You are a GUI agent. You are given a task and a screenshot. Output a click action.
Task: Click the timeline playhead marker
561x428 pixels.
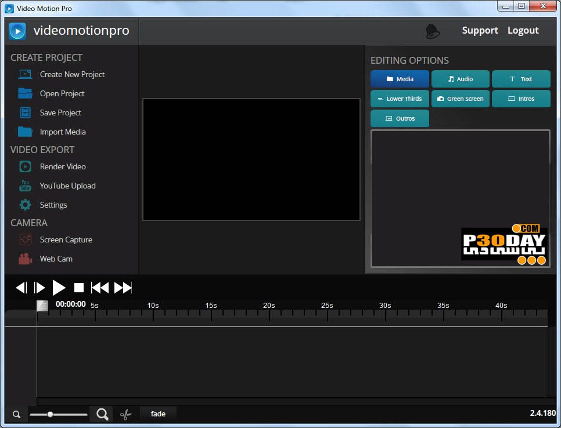pos(42,306)
